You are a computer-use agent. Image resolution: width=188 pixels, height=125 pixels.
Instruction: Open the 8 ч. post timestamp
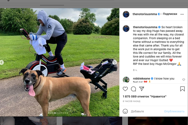(x=135, y=70)
